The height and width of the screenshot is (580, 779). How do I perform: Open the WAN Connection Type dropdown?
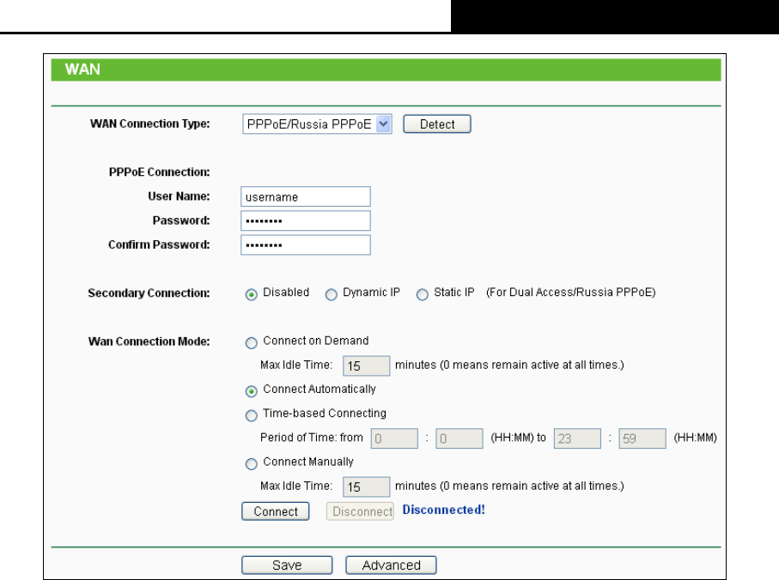coord(317,124)
